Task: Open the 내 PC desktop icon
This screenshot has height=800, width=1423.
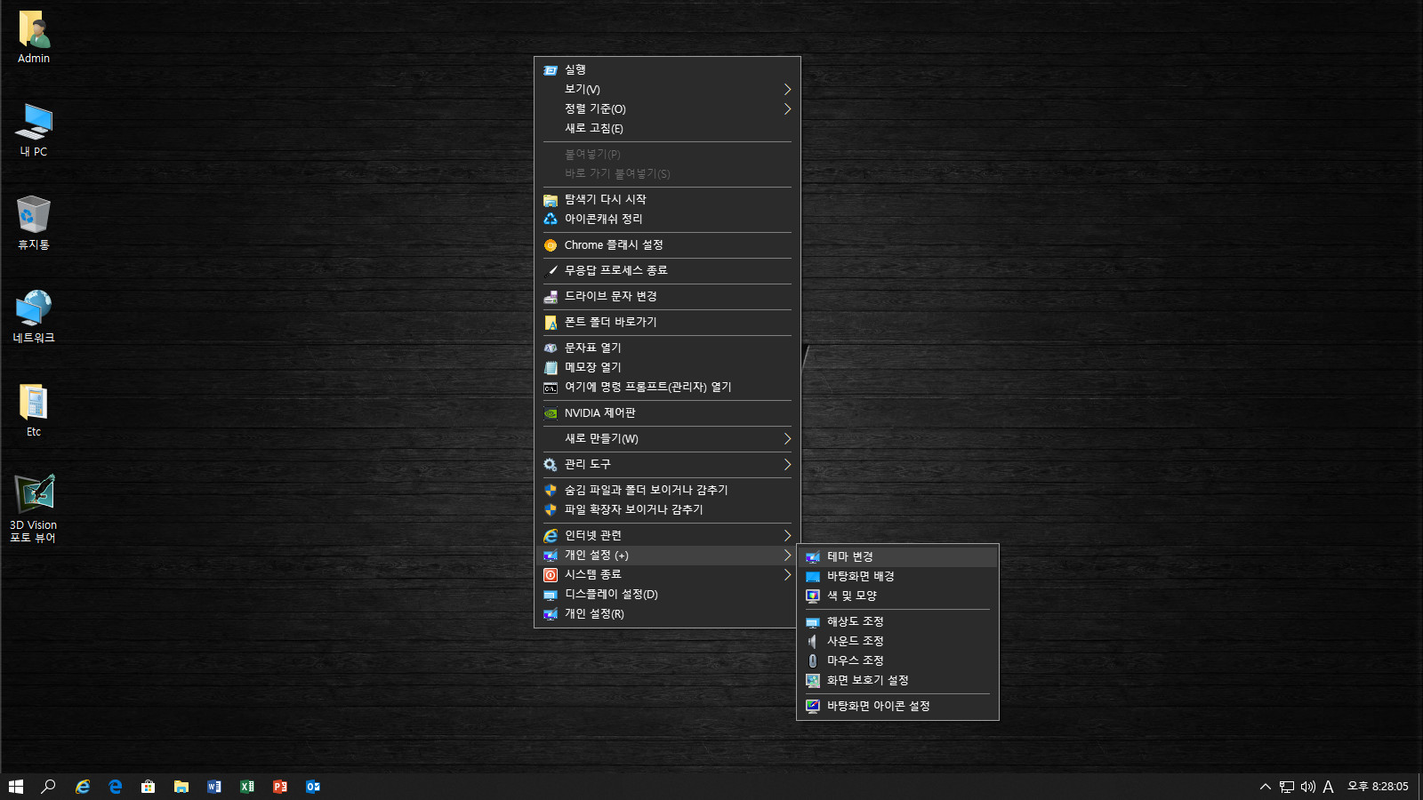Action: coord(34,130)
